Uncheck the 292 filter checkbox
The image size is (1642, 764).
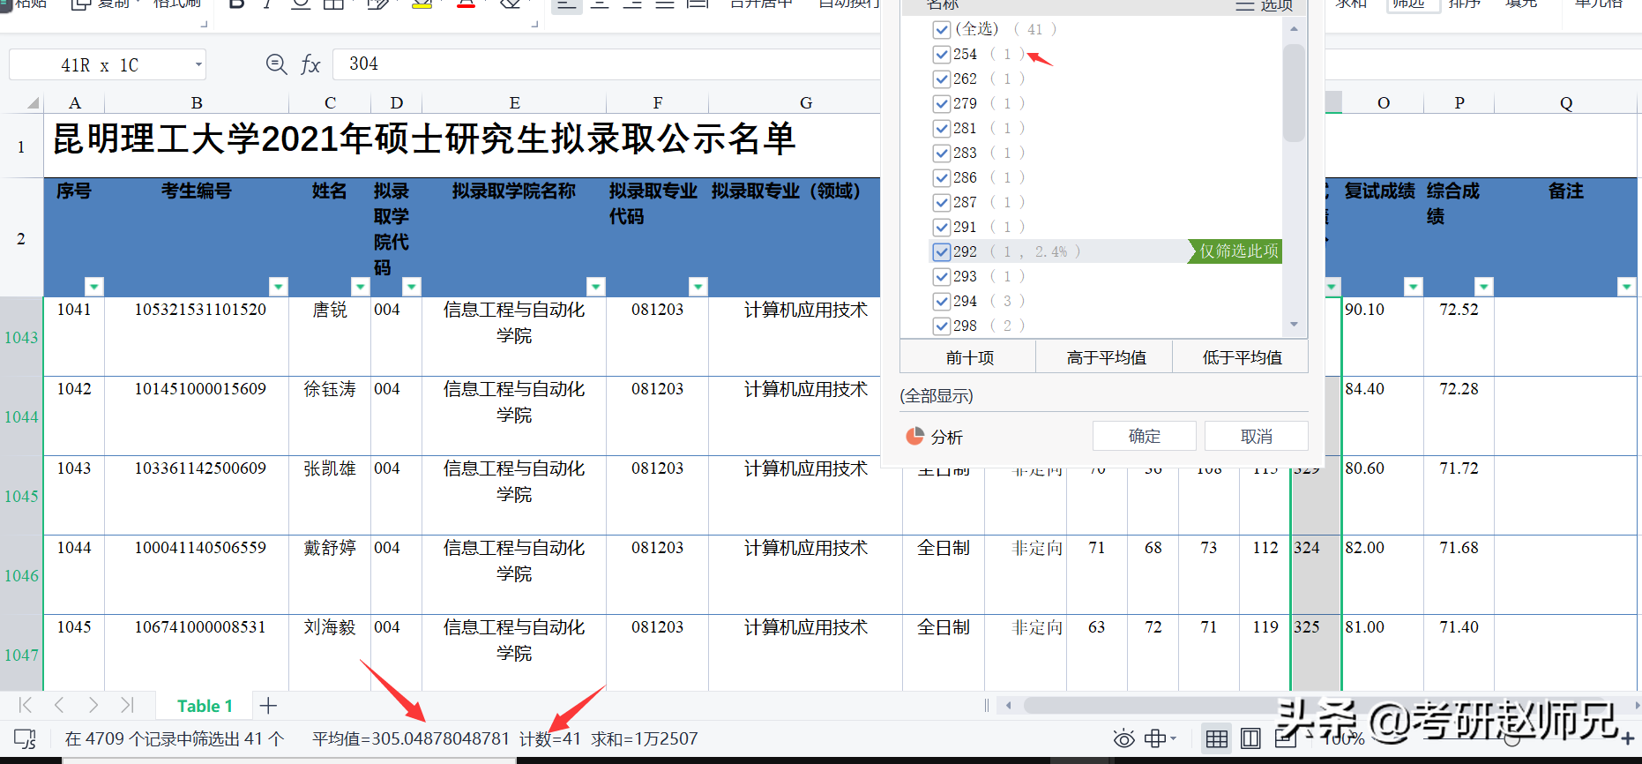pyautogui.click(x=942, y=251)
